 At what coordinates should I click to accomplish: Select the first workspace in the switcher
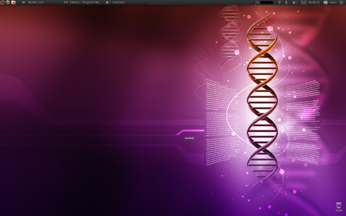point(258,3)
